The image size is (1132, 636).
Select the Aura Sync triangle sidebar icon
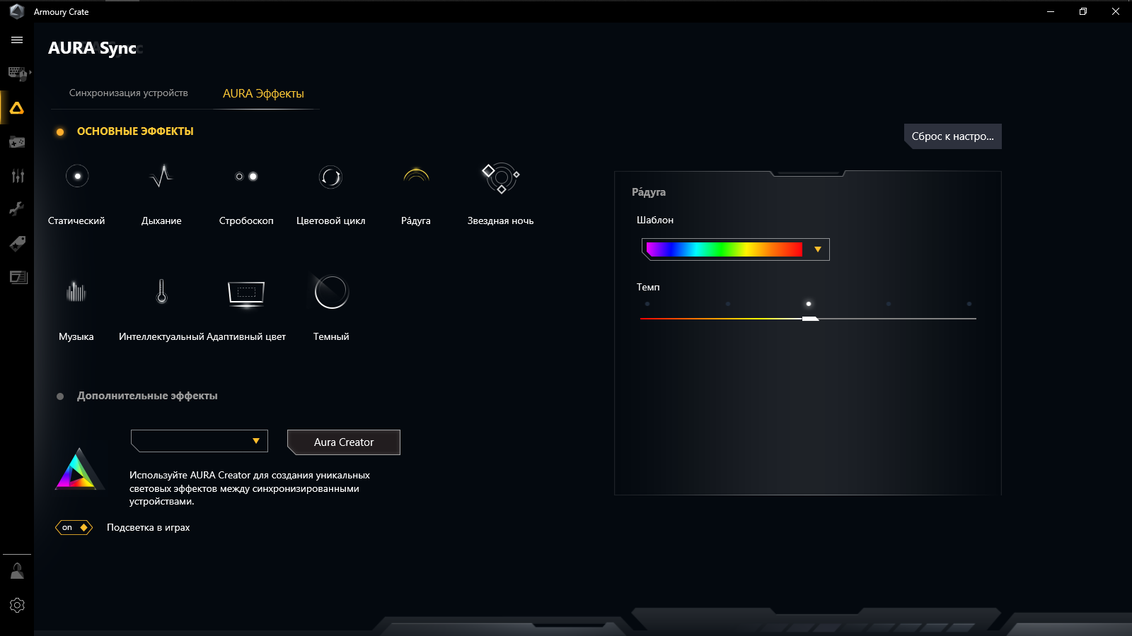(x=17, y=108)
